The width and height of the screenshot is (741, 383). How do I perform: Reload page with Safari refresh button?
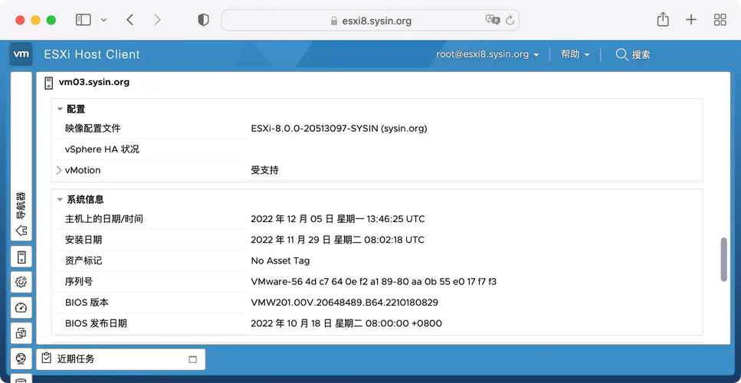(510, 21)
